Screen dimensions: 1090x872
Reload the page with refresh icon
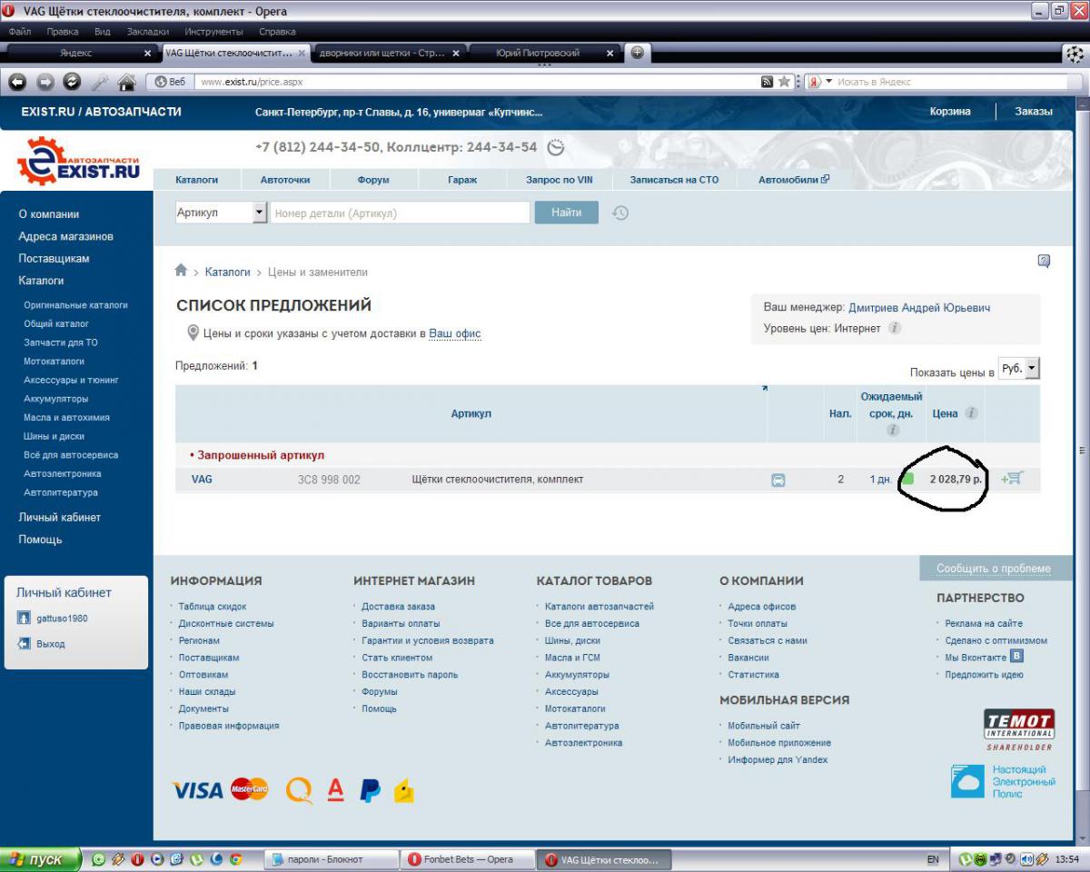(x=73, y=82)
